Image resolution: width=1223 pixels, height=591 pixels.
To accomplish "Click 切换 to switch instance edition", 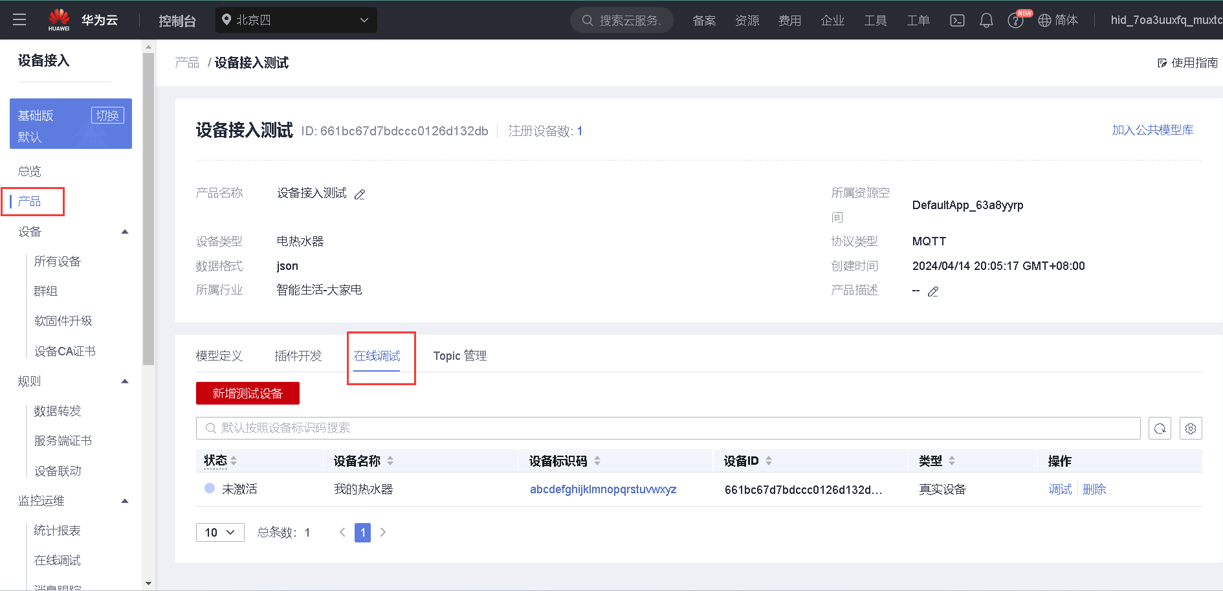I will (x=107, y=115).
